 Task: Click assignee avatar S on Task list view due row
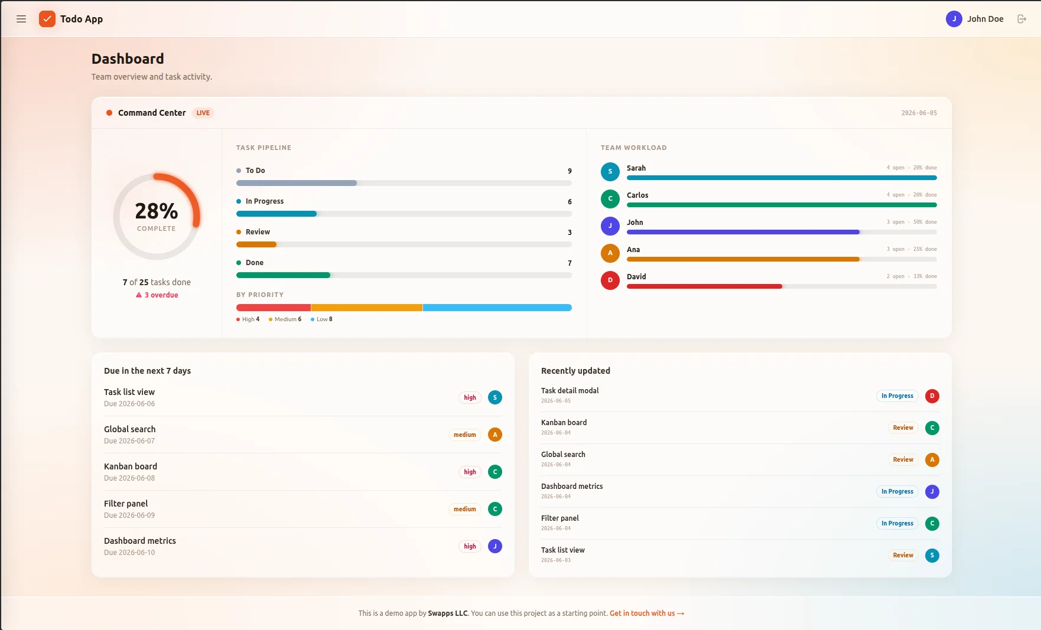pyautogui.click(x=495, y=397)
